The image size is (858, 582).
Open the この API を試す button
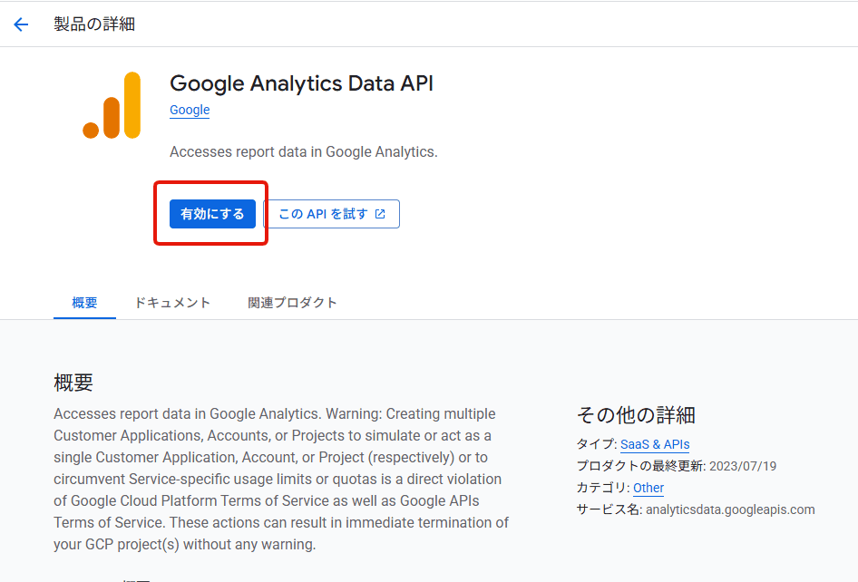click(x=331, y=214)
